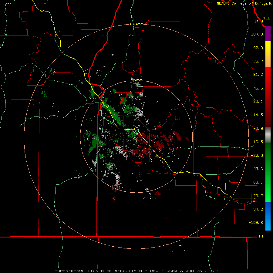Select the 45.6 value on velocity scale

(x=258, y=88)
